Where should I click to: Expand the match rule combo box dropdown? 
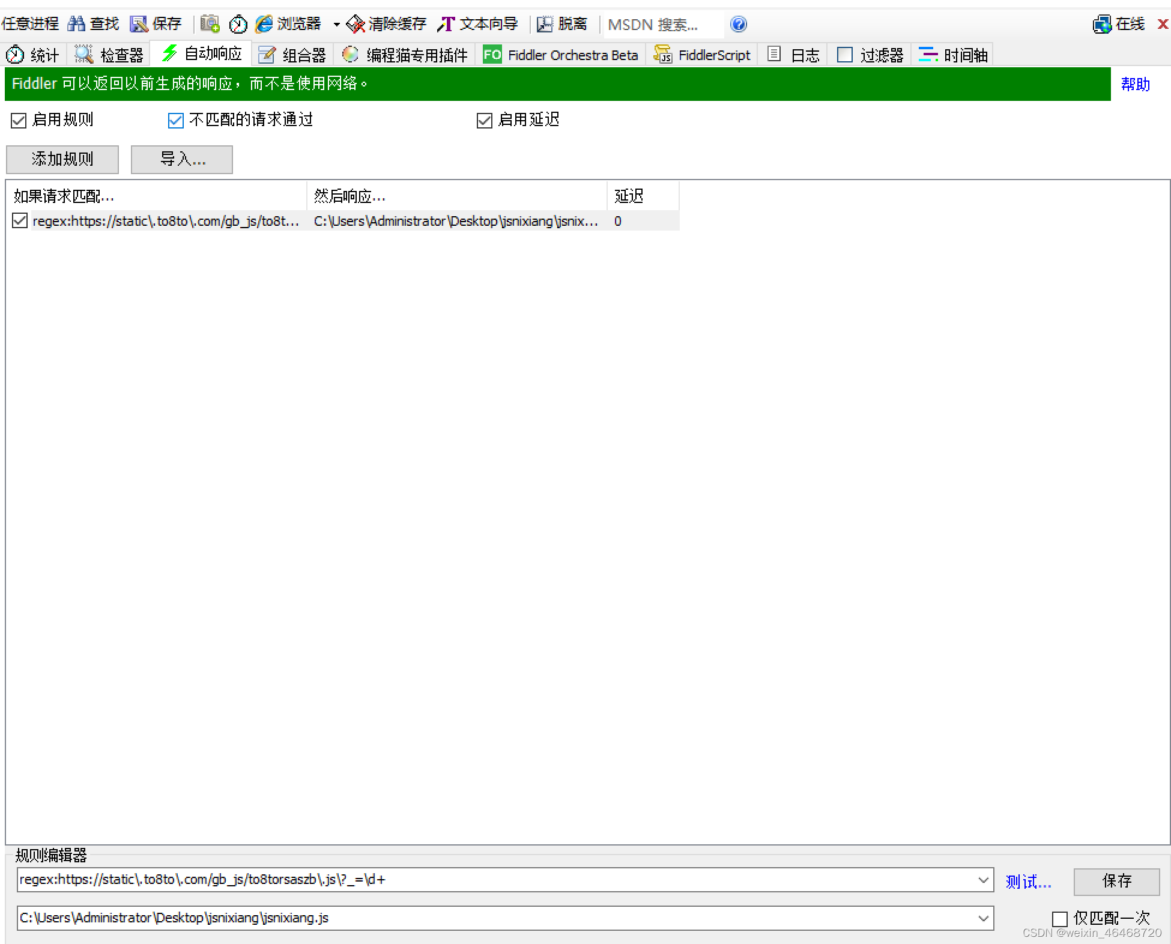tap(983, 880)
